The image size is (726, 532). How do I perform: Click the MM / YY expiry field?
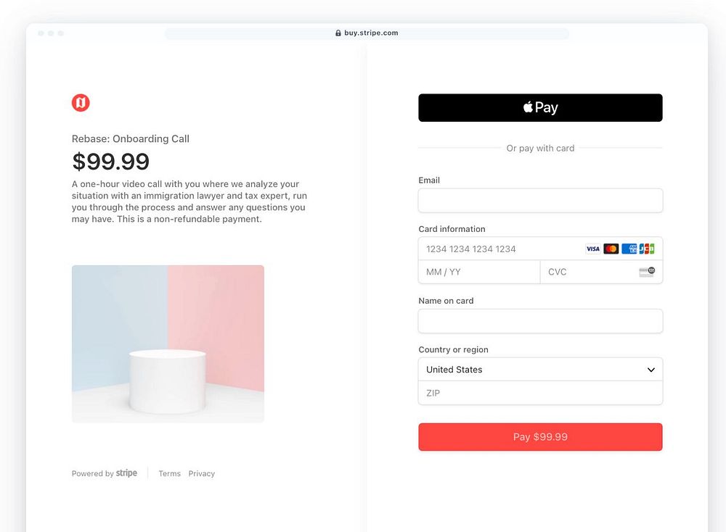click(479, 272)
